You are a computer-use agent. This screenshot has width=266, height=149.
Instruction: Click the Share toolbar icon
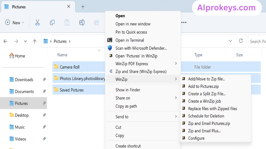pyautogui.click(x=97, y=23)
